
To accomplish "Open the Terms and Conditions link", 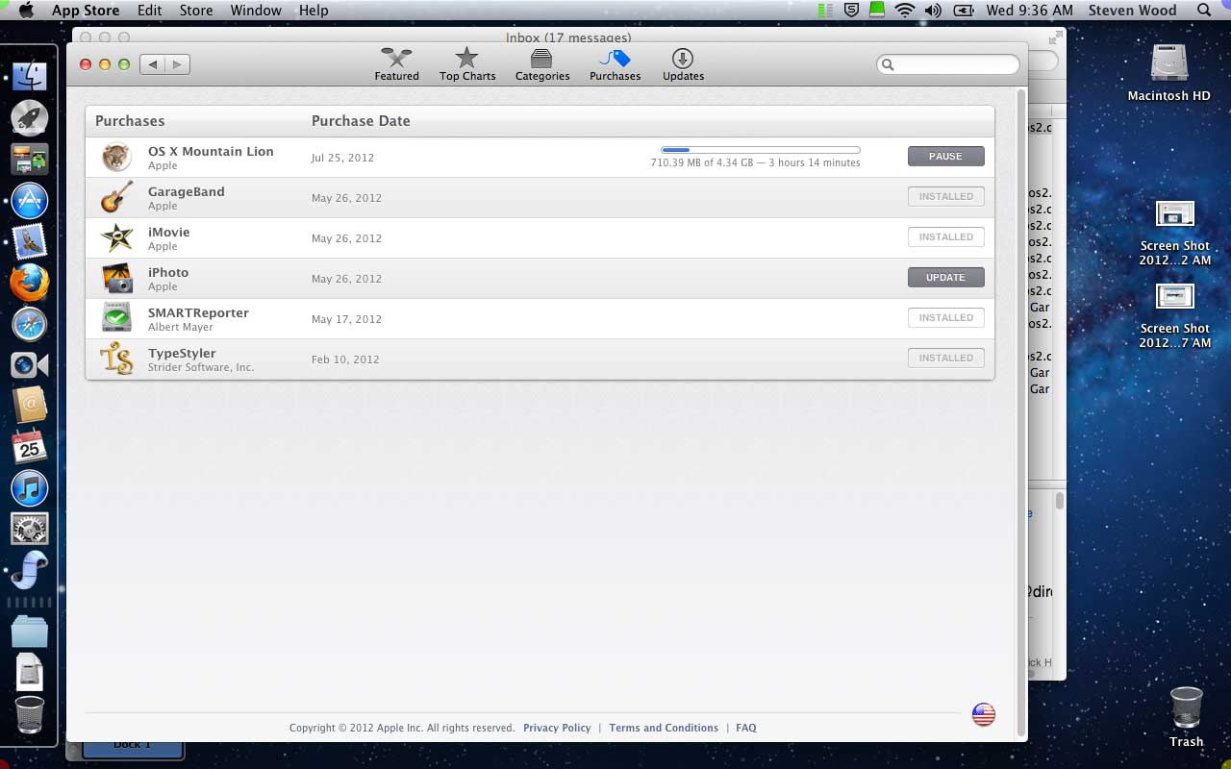I will (664, 728).
